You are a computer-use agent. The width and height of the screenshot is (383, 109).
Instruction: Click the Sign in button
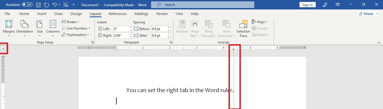307,5
